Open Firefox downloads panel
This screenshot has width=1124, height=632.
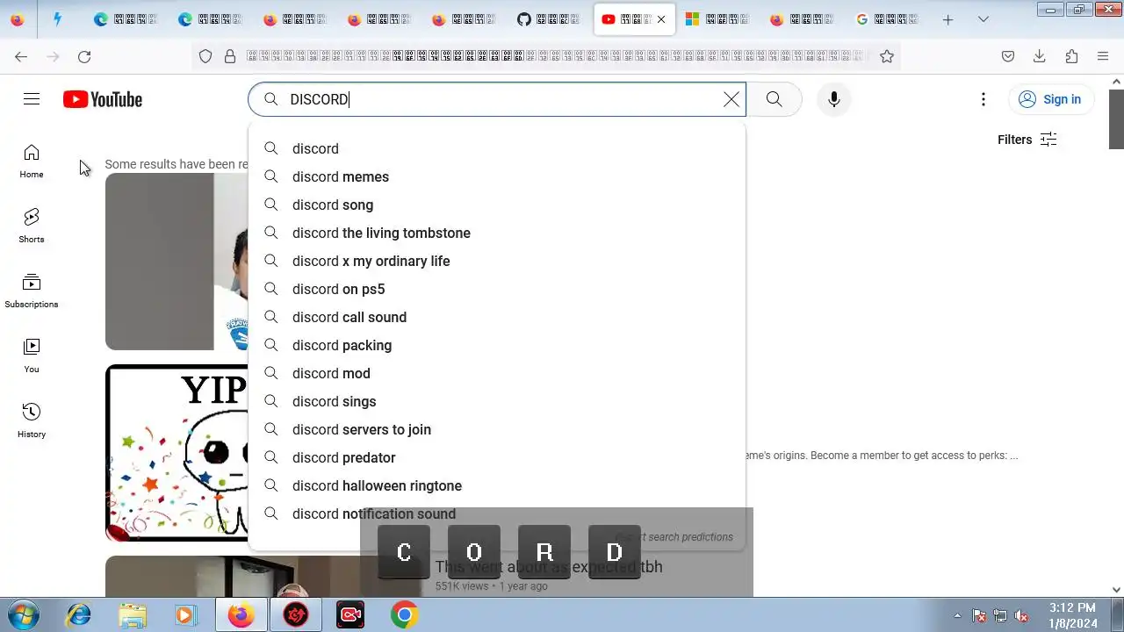[1040, 56]
